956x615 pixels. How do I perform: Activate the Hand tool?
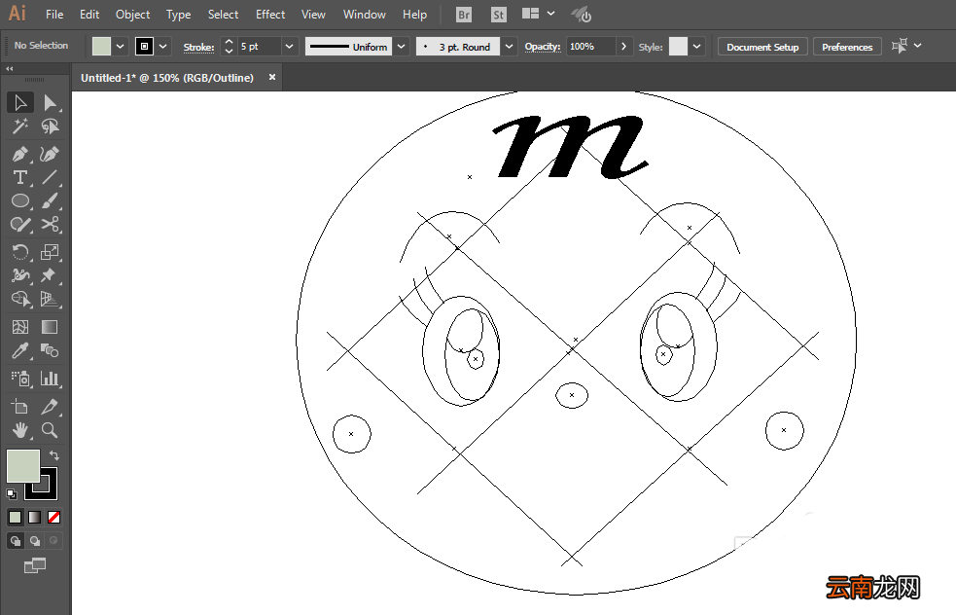coord(20,430)
